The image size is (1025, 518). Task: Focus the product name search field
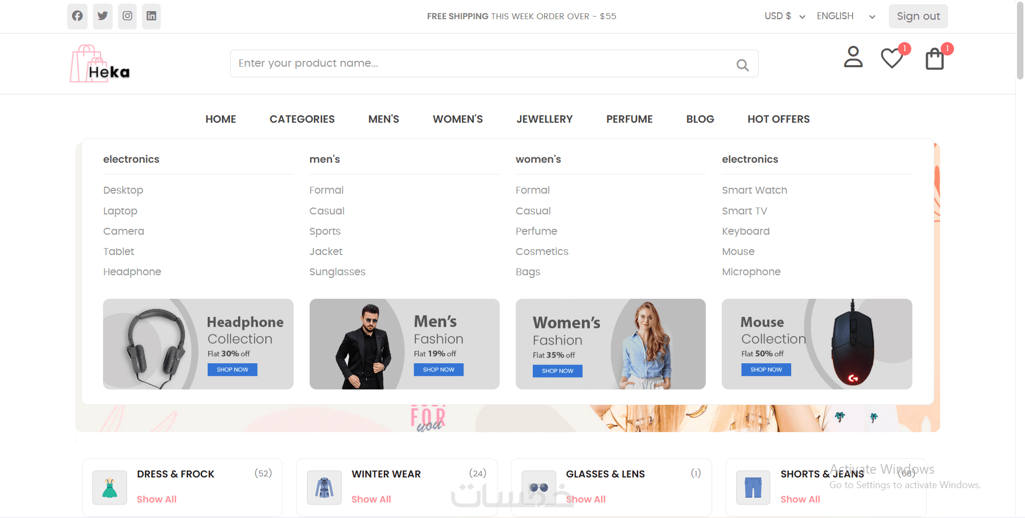[494, 63]
